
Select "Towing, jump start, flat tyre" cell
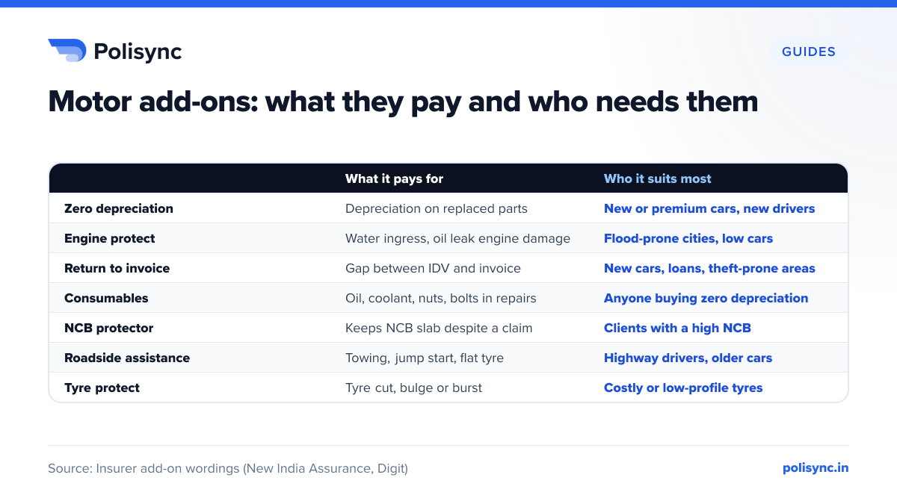coord(425,358)
